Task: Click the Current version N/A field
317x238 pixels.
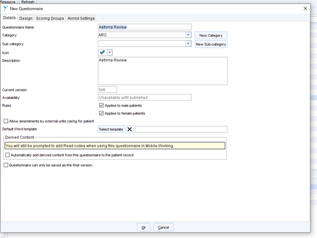Action: pyautogui.click(x=107, y=89)
